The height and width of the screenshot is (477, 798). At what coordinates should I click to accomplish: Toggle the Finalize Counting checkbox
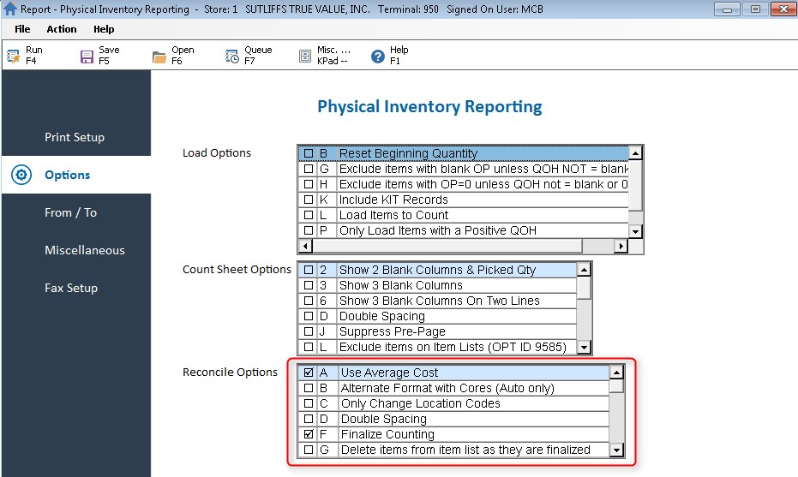[309, 434]
